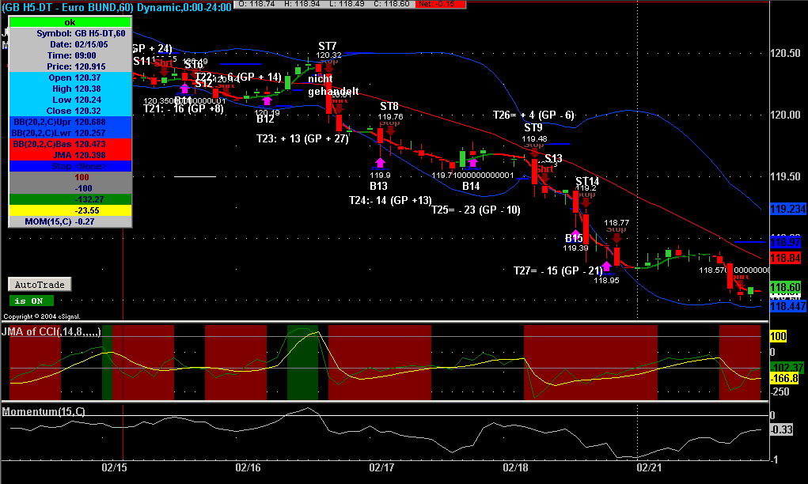Click the 'T24:- 14 (GP +13)' annotation
Viewport: 808px width, 484px height.
390,200
